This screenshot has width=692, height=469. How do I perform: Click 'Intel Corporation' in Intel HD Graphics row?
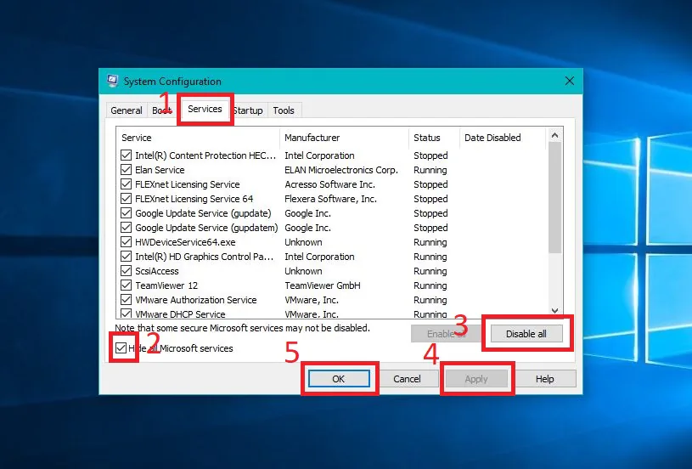[x=319, y=257]
